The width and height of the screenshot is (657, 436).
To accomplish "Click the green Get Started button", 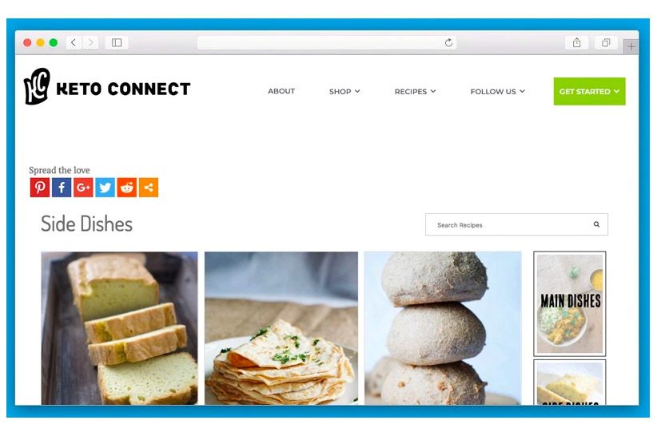I will click(x=589, y=91).
